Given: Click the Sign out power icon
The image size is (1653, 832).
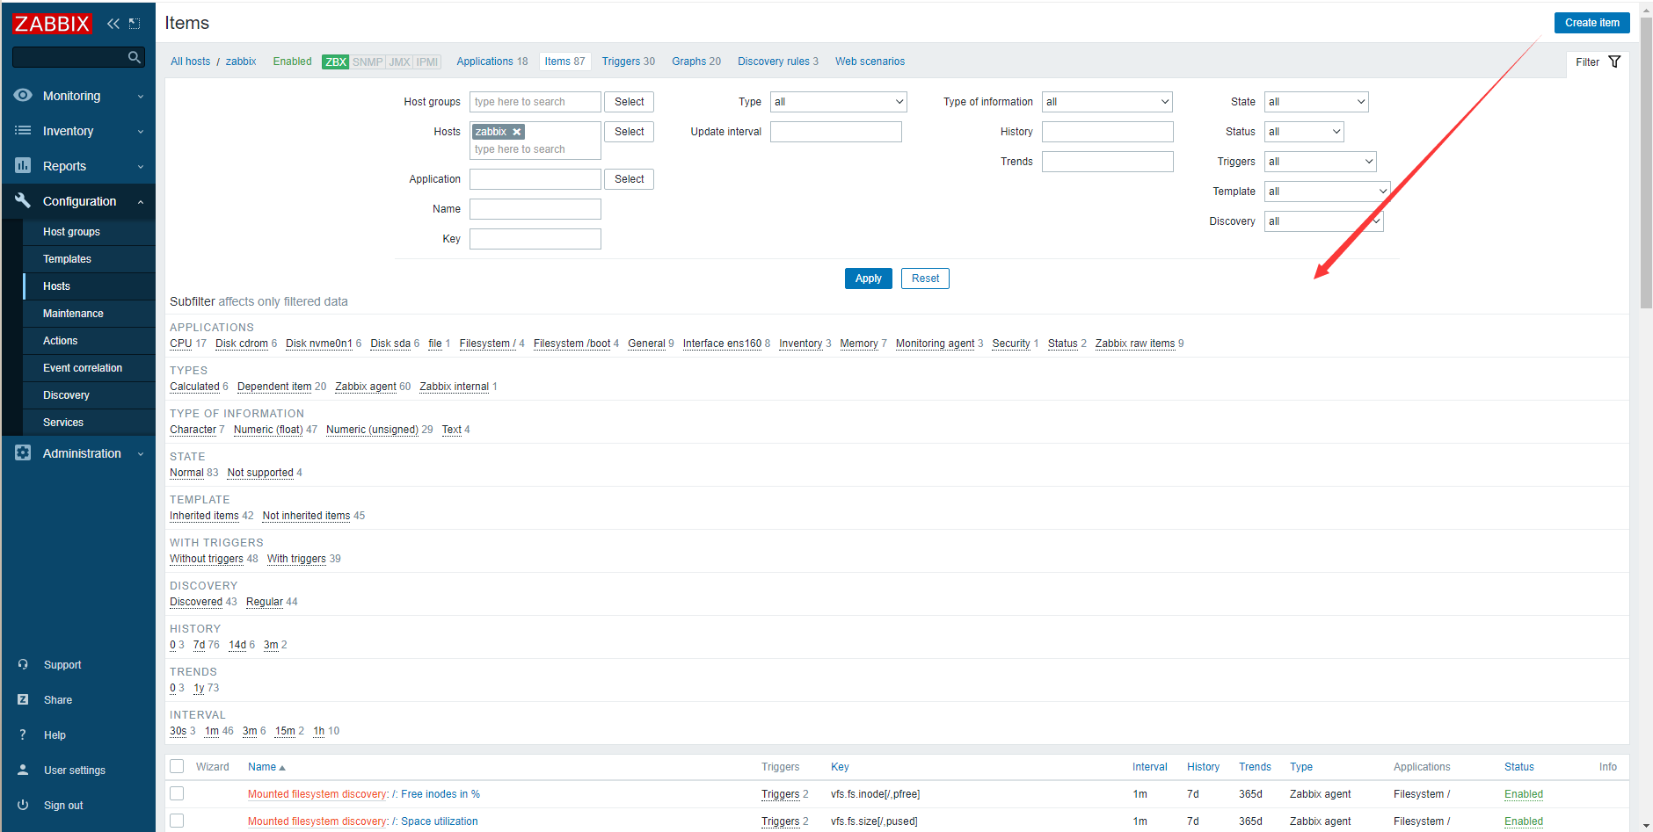Looking at the screenshot, I should (x=23, y=805).
